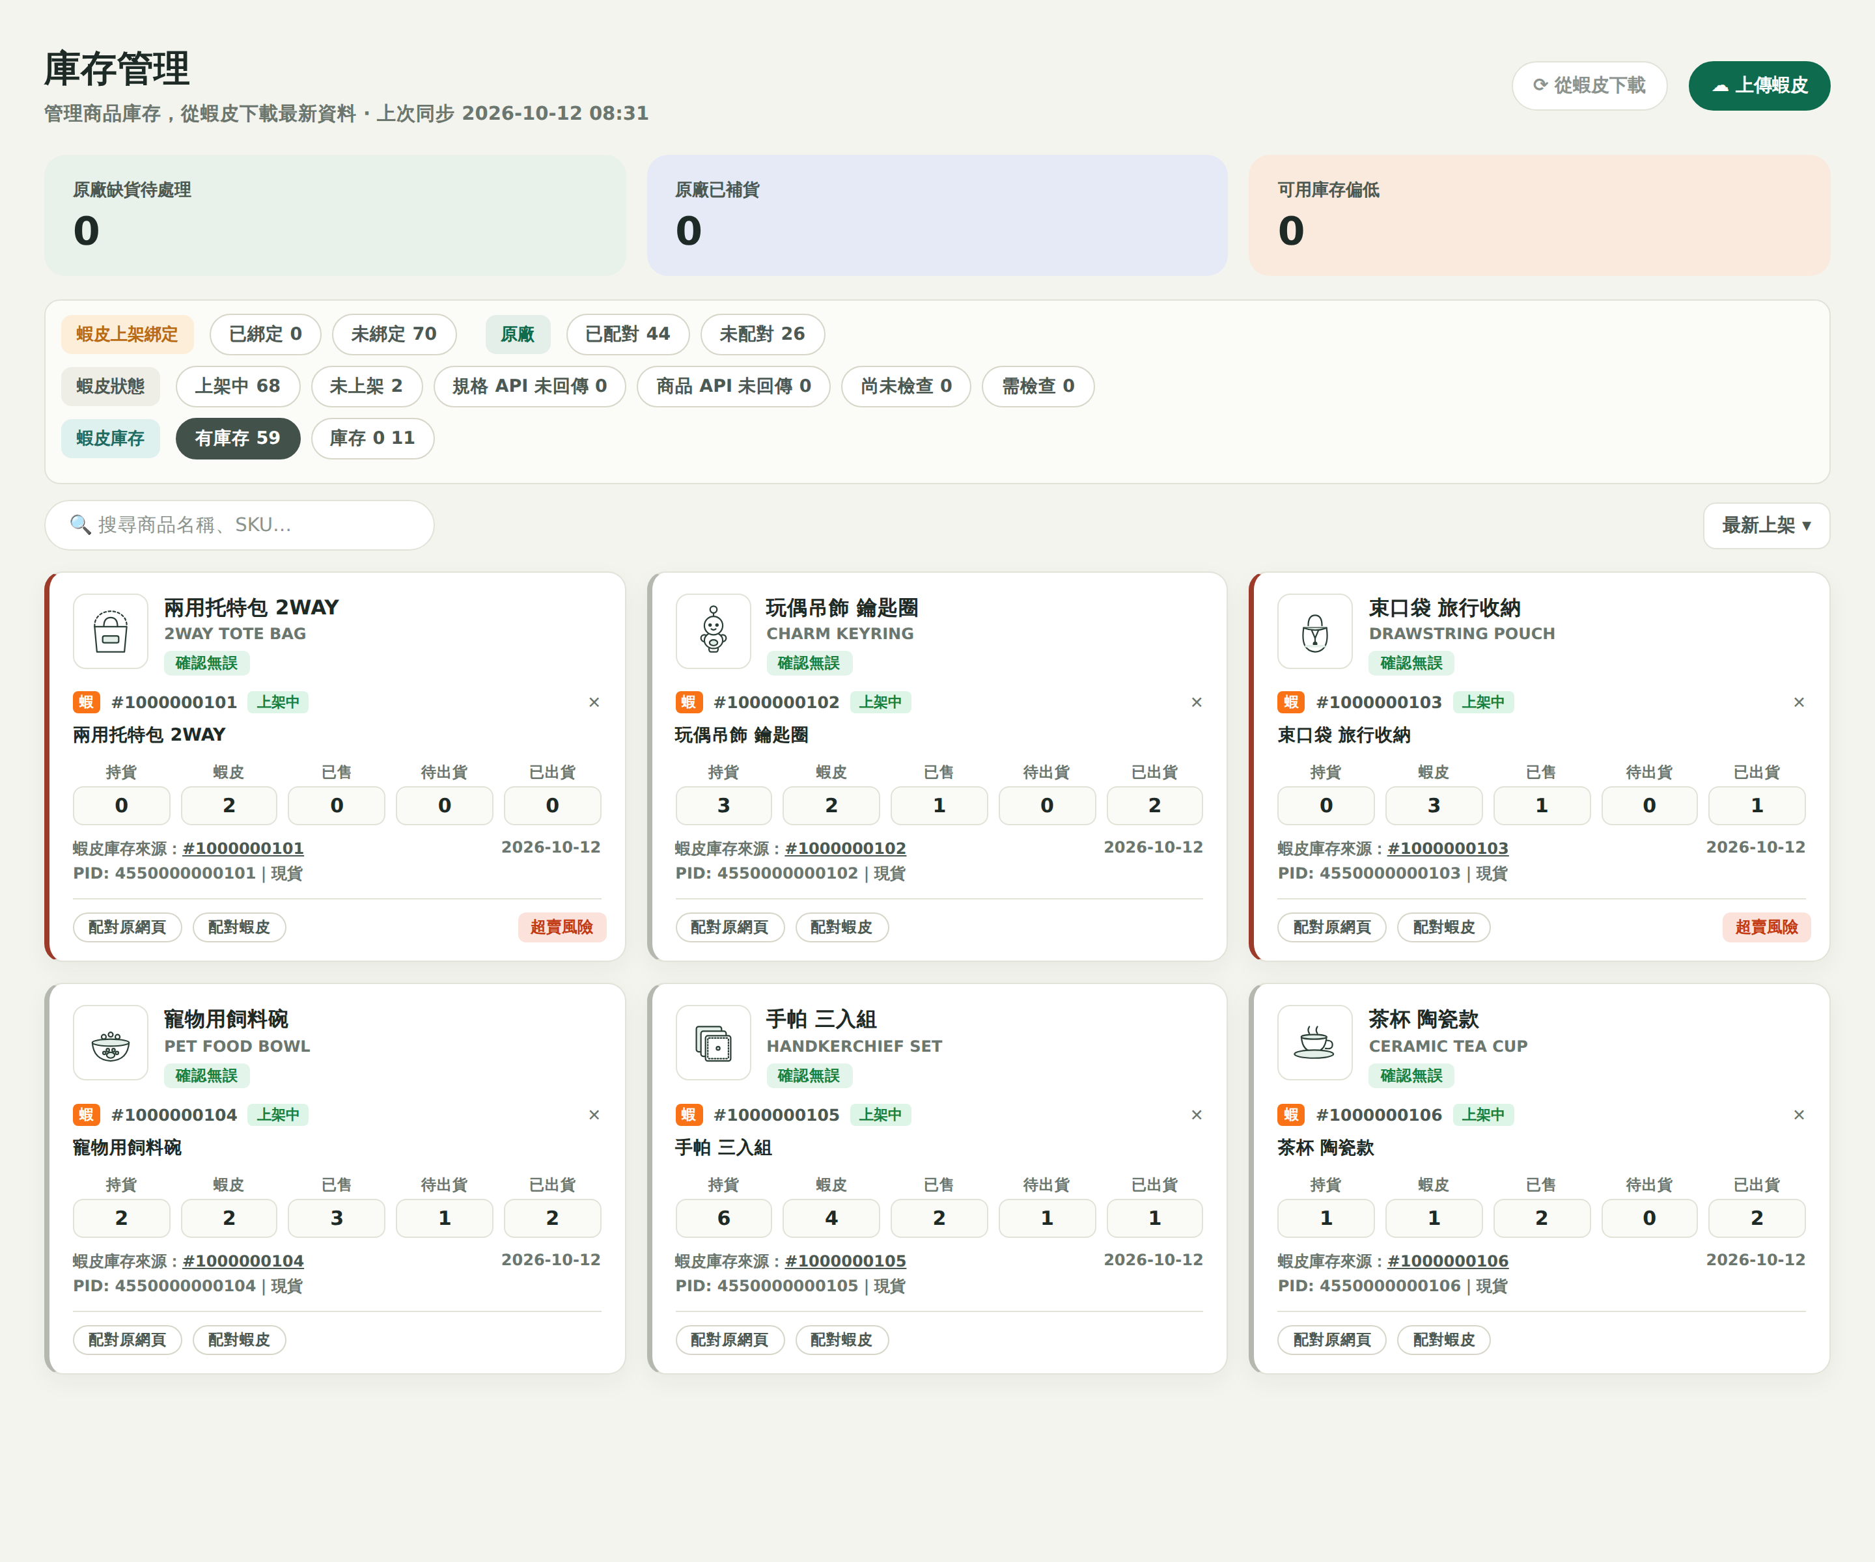Click 配對蝦皮 on the handkerchief set card
This screenshot has height=1562, width=1875.
pyautogui.click(x=840, y=1340)
